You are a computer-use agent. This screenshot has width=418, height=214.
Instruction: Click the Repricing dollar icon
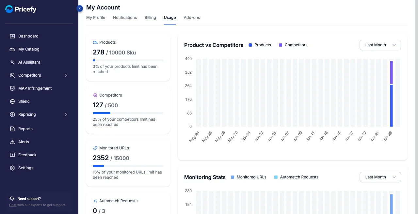(x=12, y=115)
